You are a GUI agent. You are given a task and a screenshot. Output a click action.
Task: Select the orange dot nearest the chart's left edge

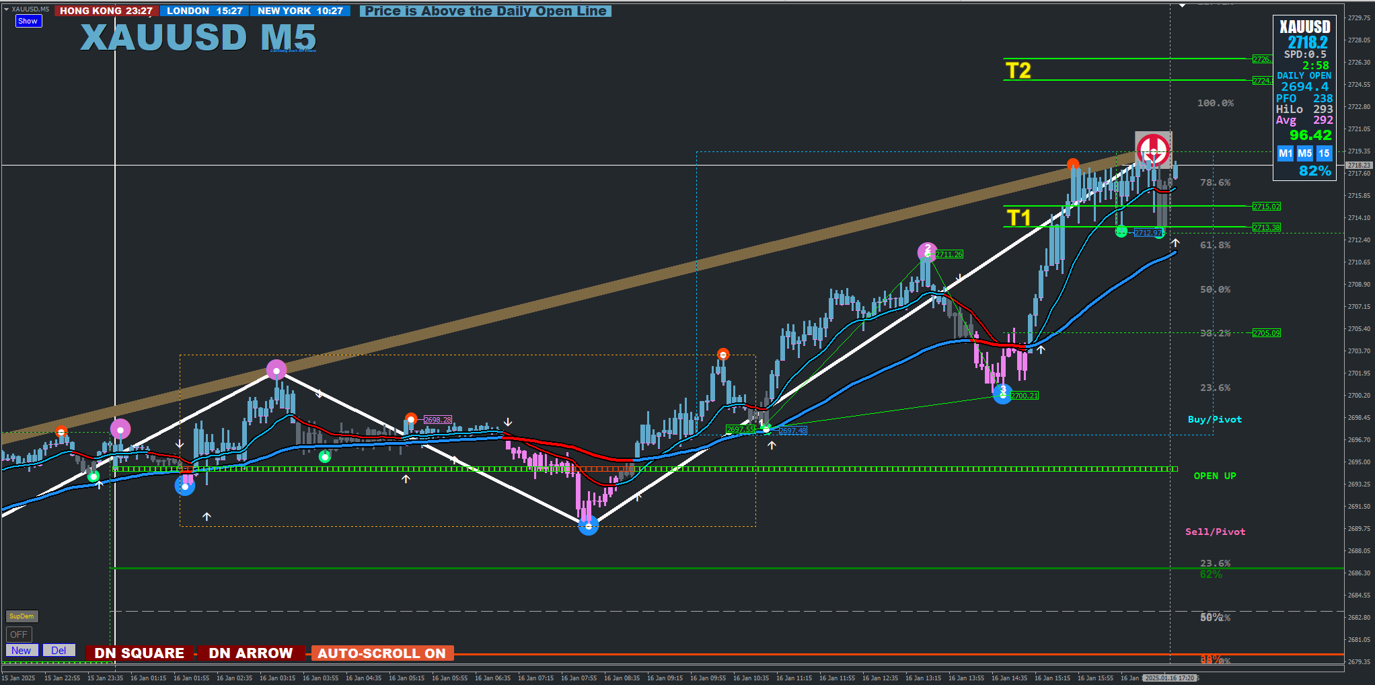pos(61,431)
